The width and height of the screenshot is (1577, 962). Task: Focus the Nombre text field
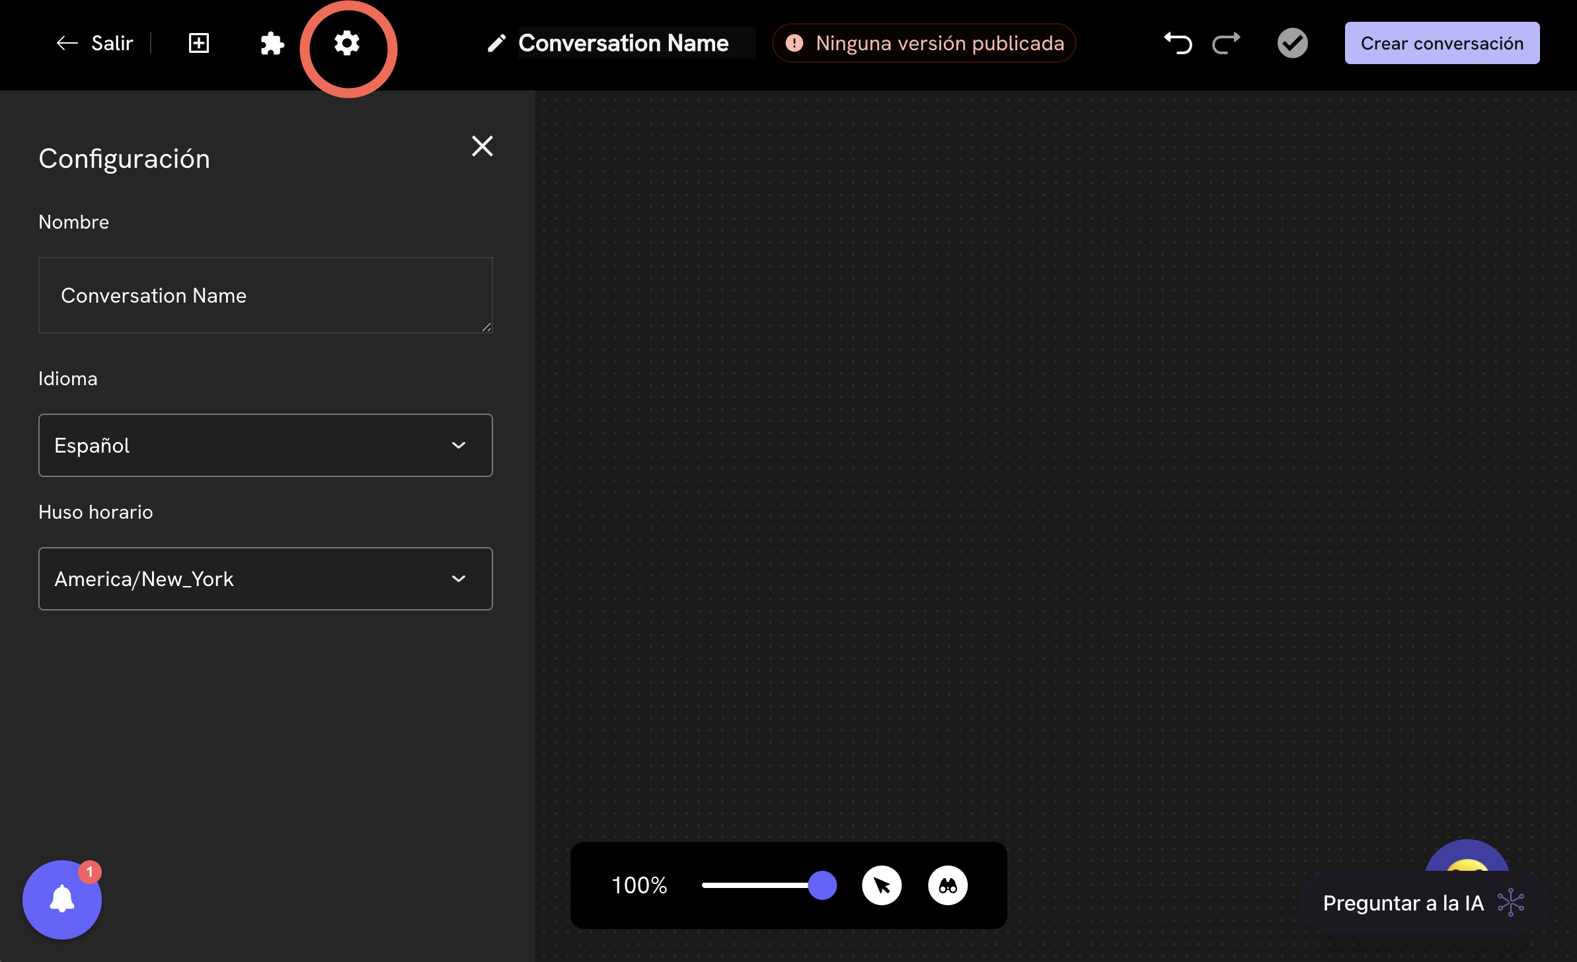coord(266,295)
